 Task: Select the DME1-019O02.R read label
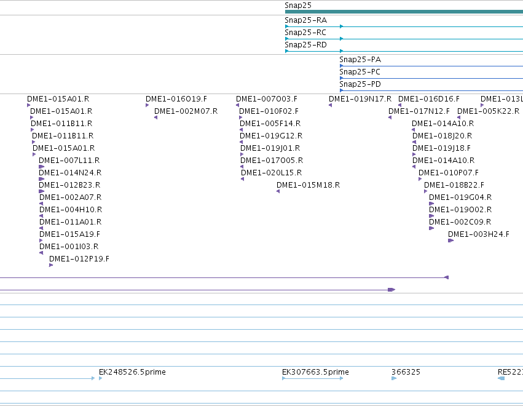[460, 210]
